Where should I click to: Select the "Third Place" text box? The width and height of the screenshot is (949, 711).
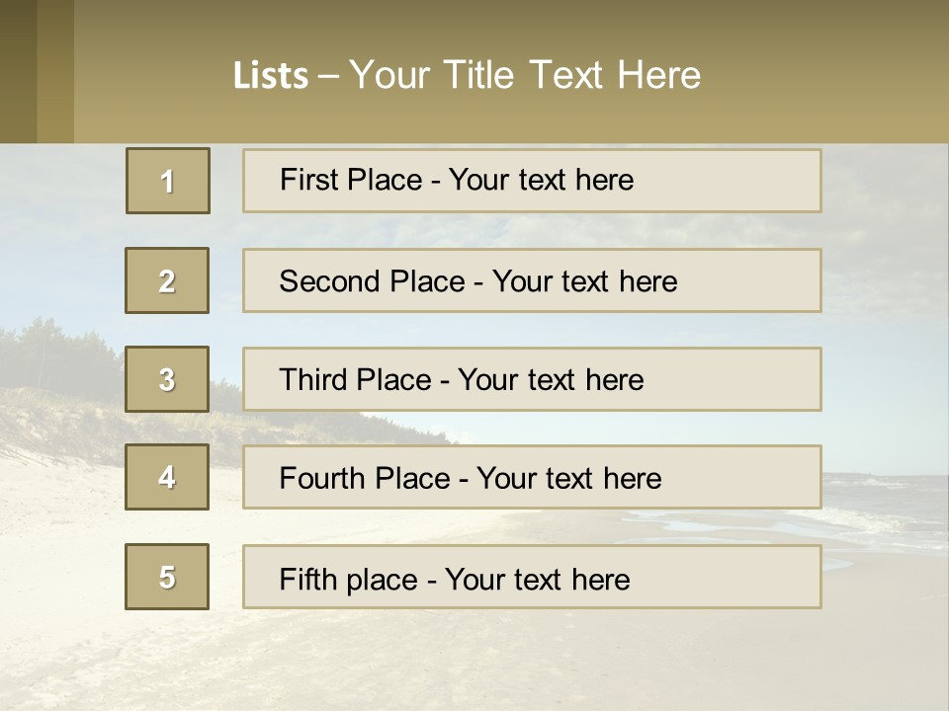(532, 379)
